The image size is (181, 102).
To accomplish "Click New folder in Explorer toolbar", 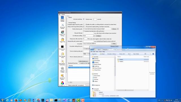I will [136, 54].
